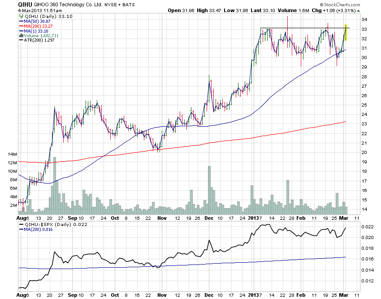
Task: Click the 0.018 label on the ratio axis
Action: click(x=368, y=248)
